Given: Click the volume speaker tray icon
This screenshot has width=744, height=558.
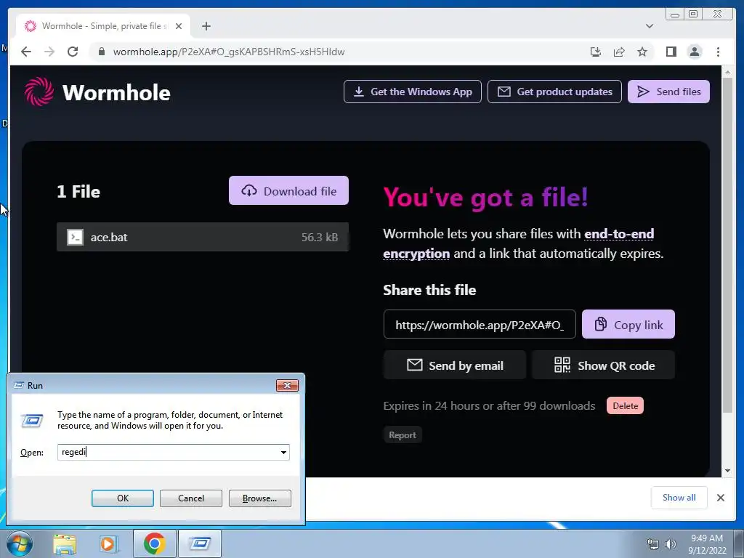Looking at the screenshot, I should coord(671,544).
